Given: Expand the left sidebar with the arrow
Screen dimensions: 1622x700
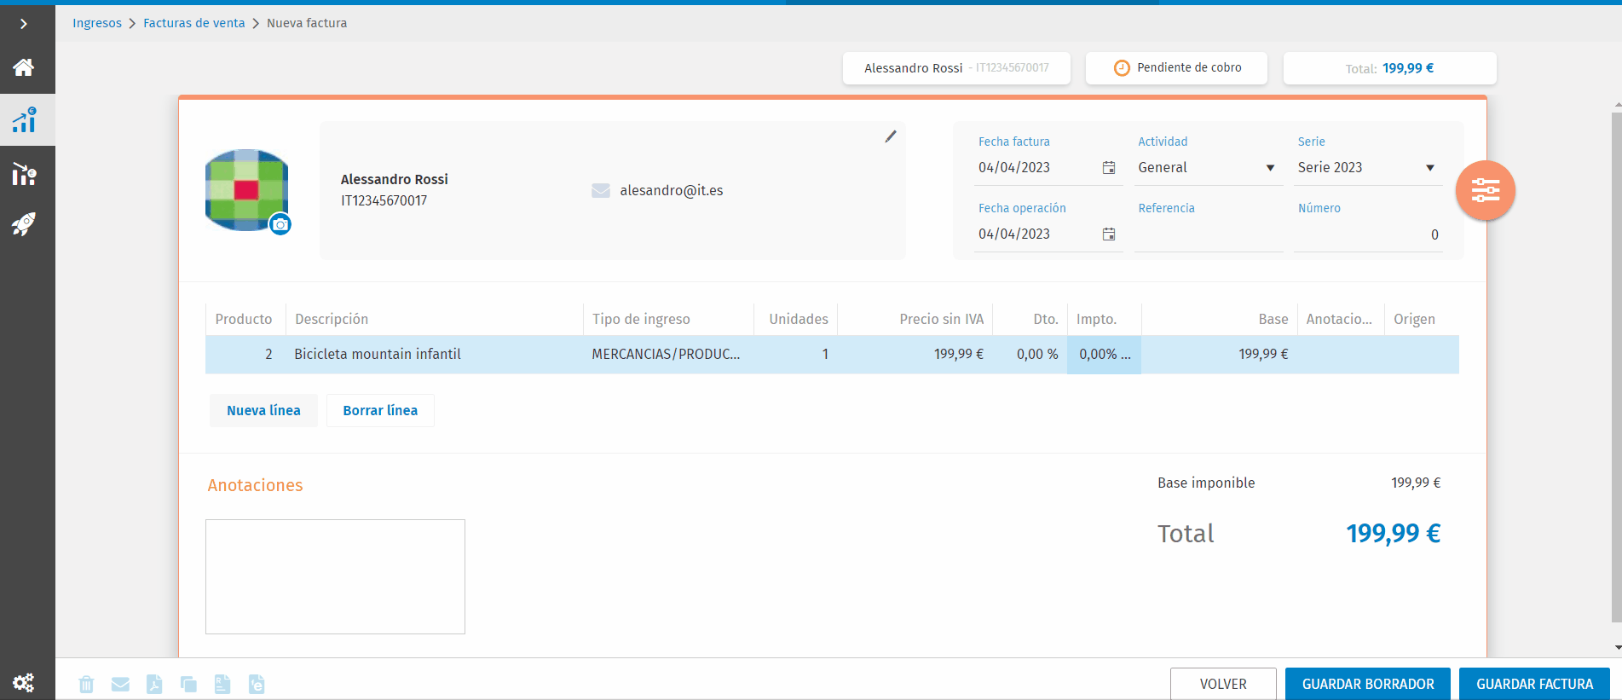Looking at the screenshot, I should click(24, 24).
